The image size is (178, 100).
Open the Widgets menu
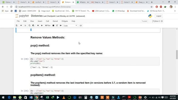65,21
